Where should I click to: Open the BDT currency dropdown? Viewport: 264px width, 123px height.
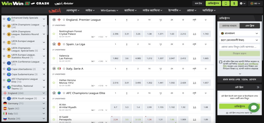(240, 40)
